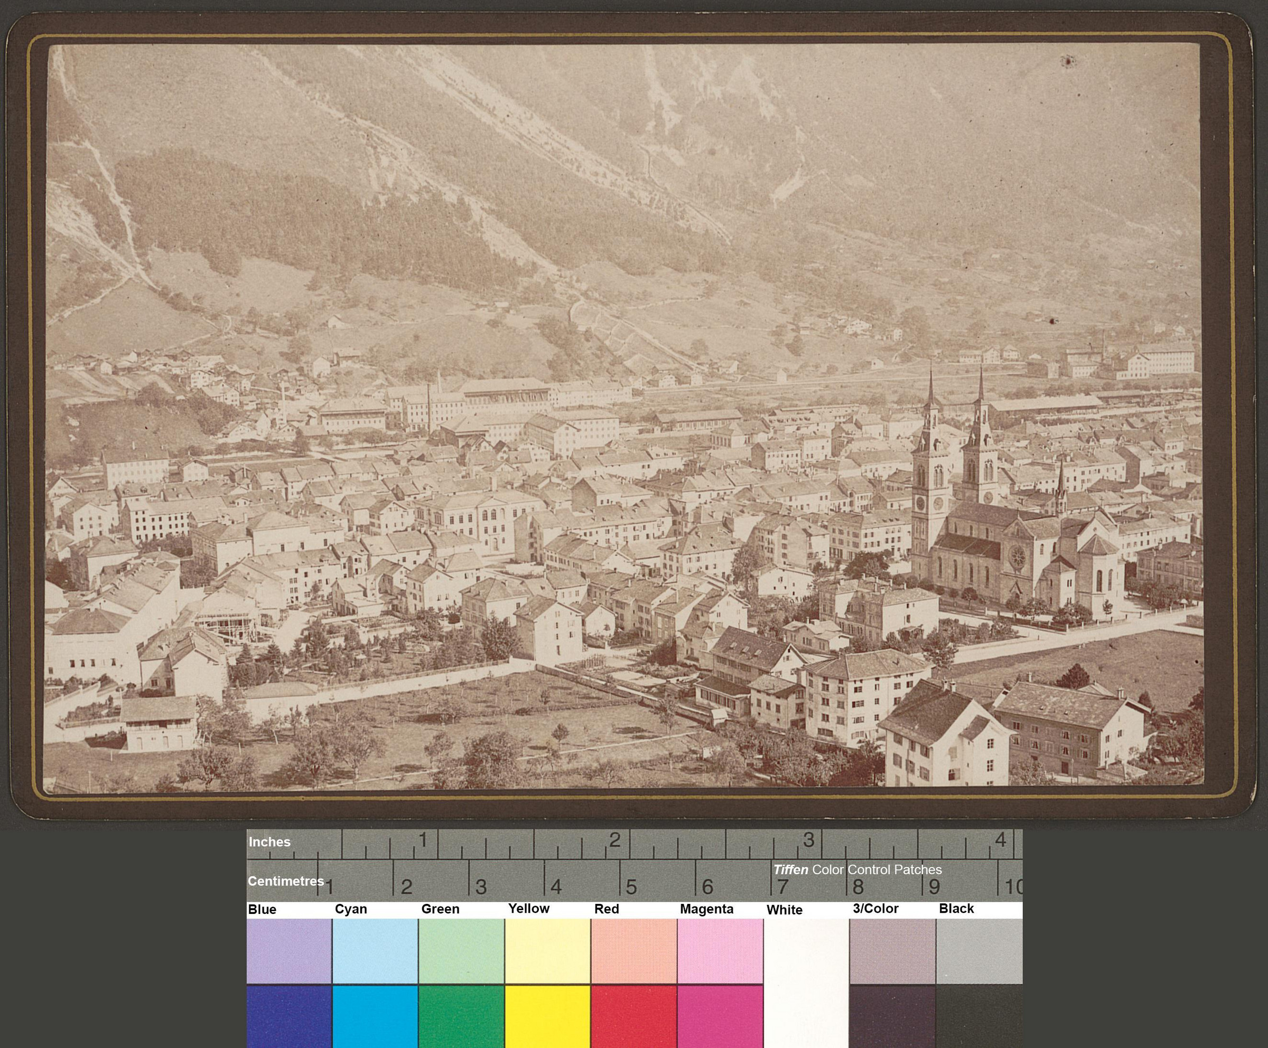Click the saturated green patch
The image size is (1268, 1048).
(x=461, y=1017)
